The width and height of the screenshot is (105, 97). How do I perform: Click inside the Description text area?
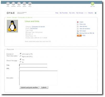pos(38,78)
